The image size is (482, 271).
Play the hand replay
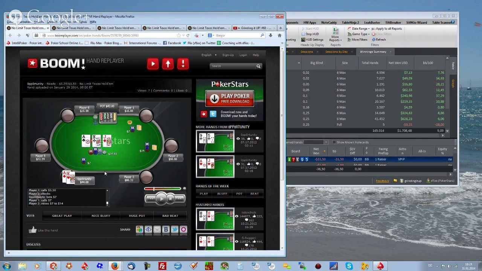pyautogui.click(x=161, y=198)
